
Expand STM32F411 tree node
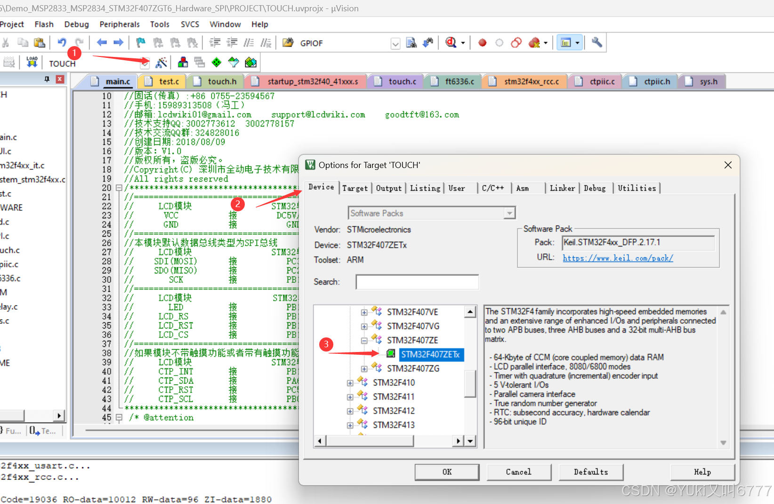click(x=350, y=397)
